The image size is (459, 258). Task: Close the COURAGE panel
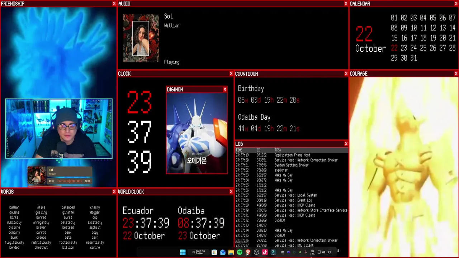pos(456,74)
